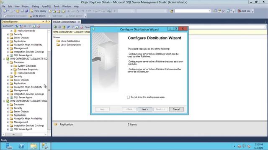Viewport: 268px width, 150px height.
Task: Open File Explorer from the taskbar
Action: 33,146
